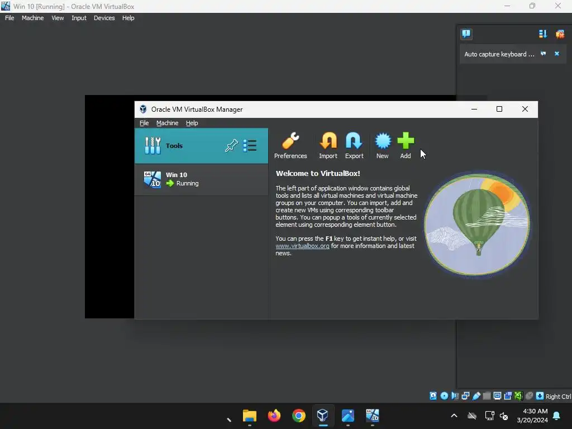Select the Tools item in left pane
This screenshot has width=572, height=429.
pyautogui.click(x=201, y=146)
